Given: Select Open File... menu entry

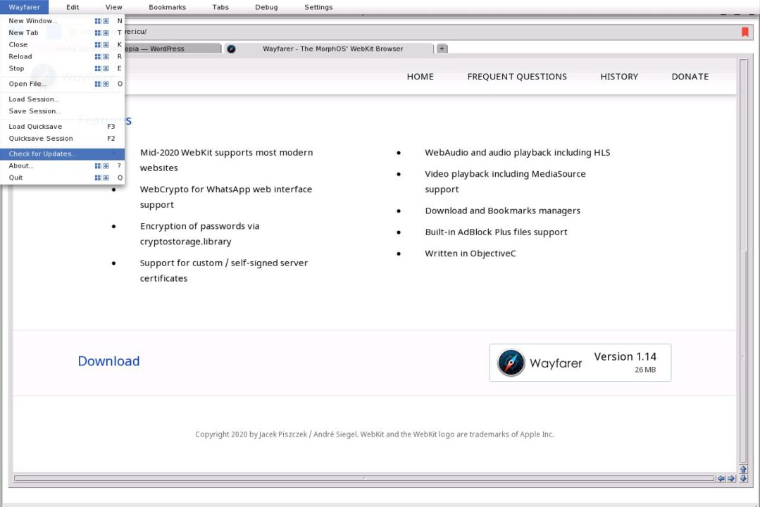Looking at the screenshot, I should coord(63,84).
